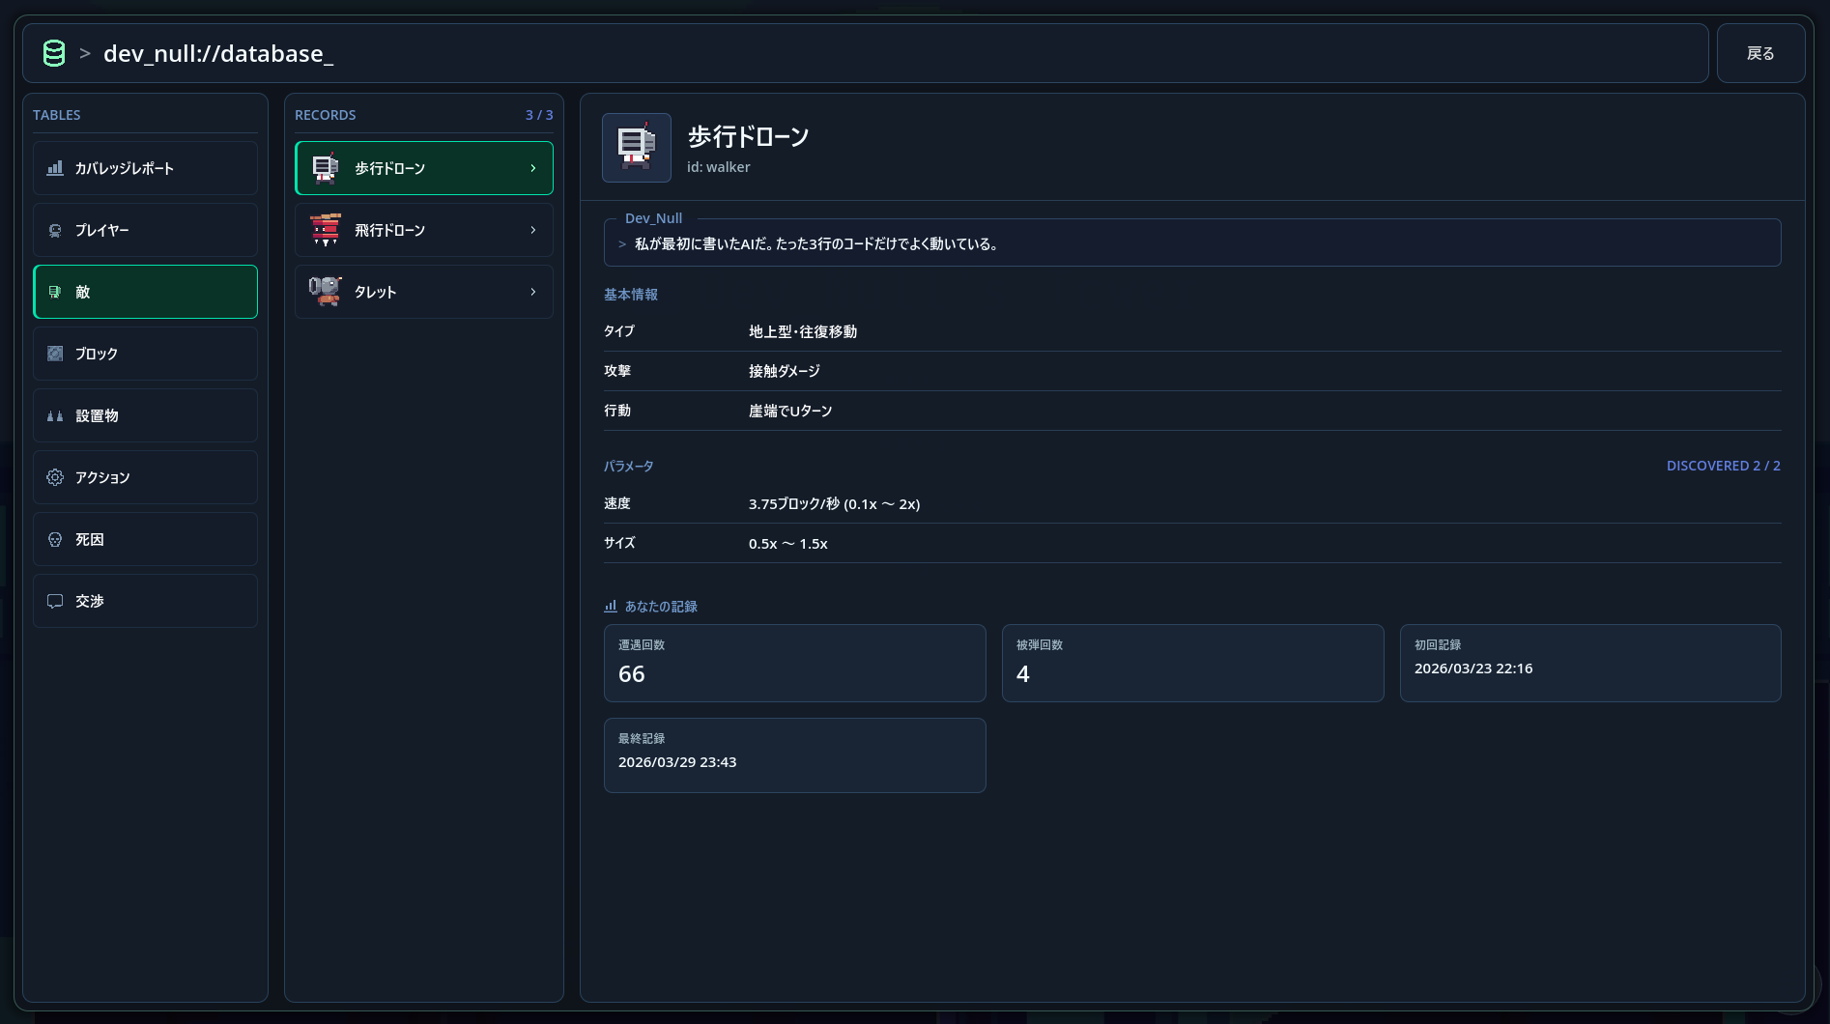The width and height of the screenshot is (1830, 1024).
Task: Click the Dev_Null comment box text
Action: click(x=816, y=244)
